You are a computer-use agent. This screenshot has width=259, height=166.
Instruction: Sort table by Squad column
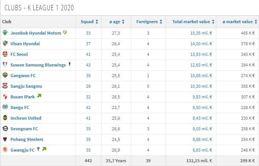(x=90, y=22)
